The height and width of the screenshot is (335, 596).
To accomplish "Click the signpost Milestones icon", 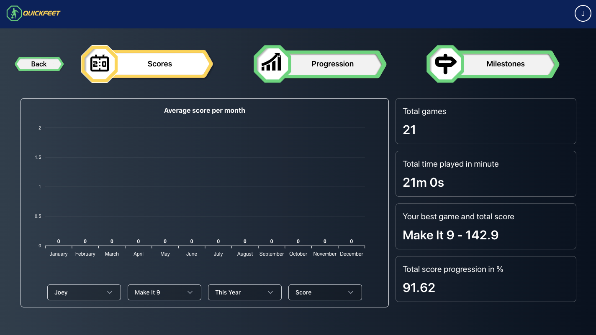I will [445, 64].
